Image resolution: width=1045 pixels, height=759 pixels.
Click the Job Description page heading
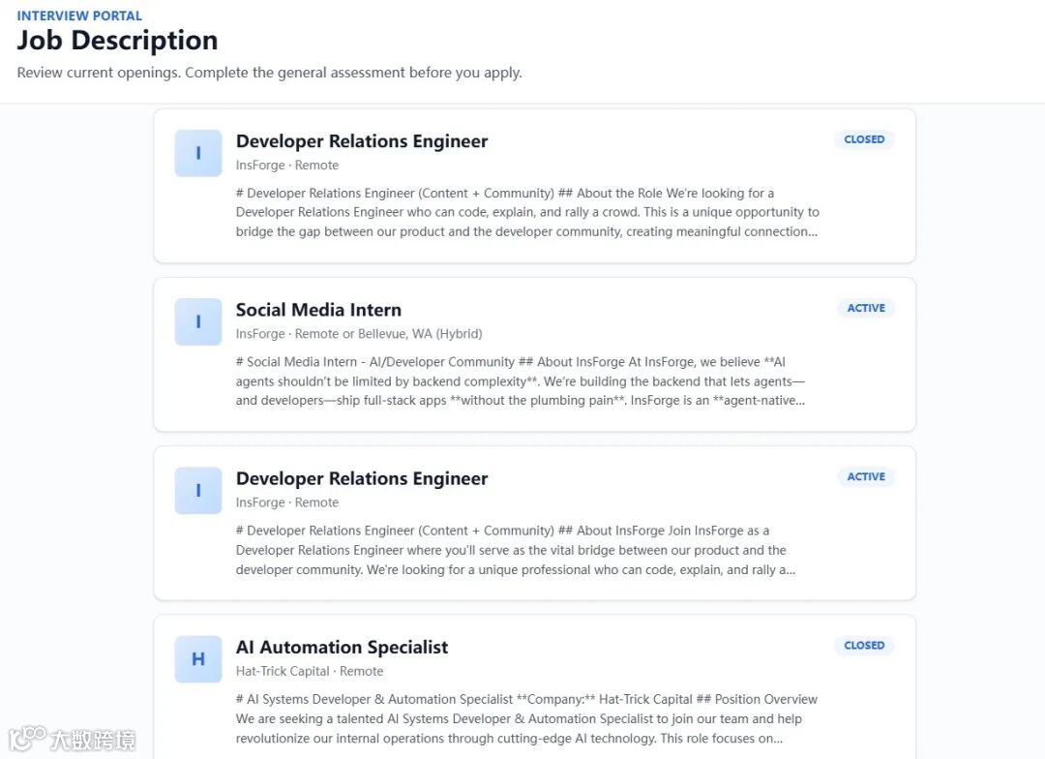coord(117,40)
